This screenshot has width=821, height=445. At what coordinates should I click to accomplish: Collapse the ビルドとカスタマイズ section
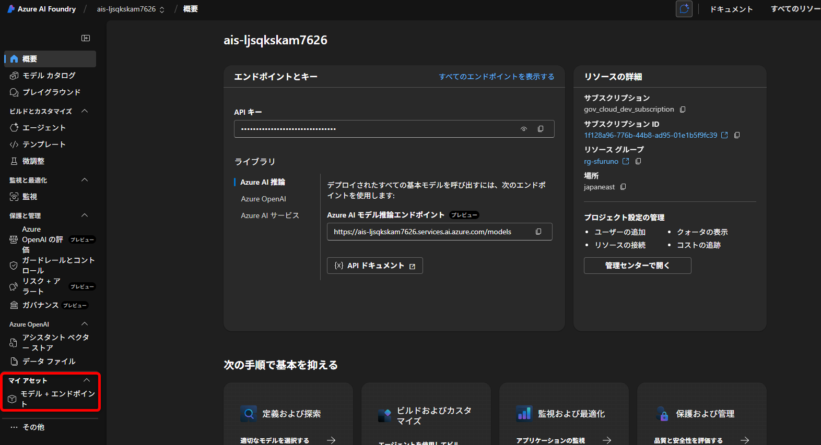tap(85, 111)
